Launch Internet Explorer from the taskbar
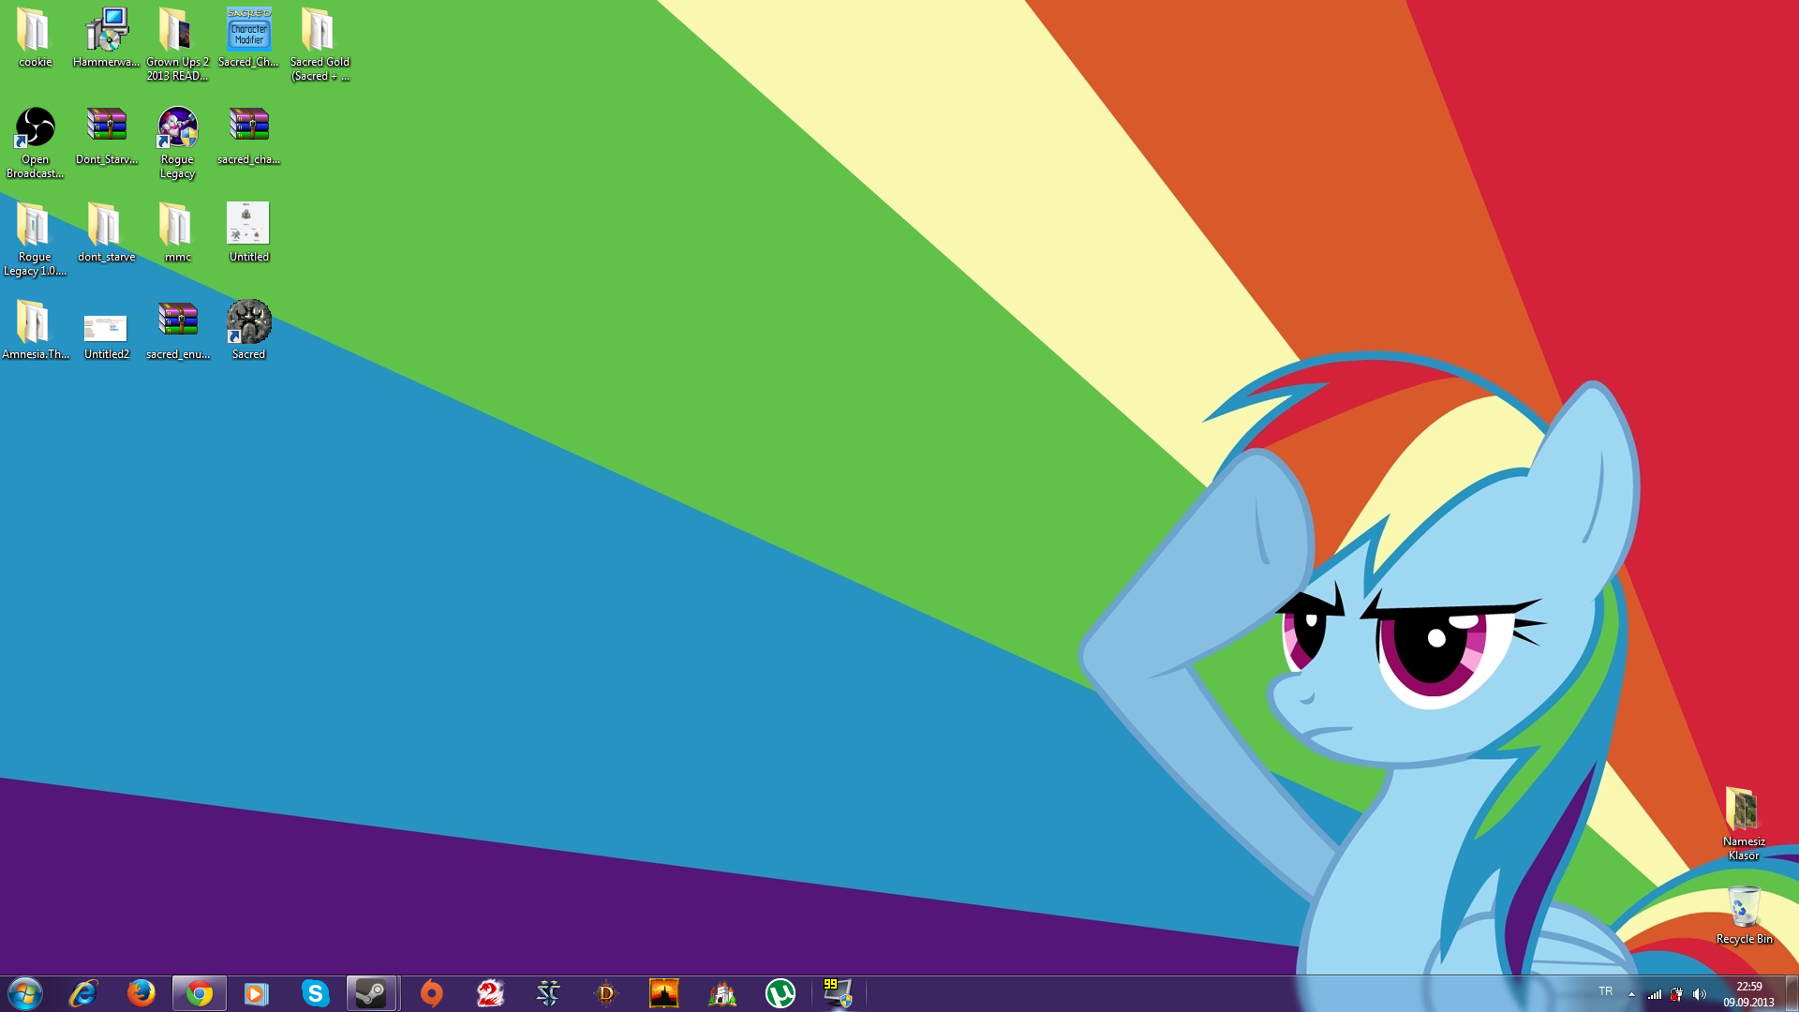This screenshot has width=1799, height=1012. tap(83, 993)
